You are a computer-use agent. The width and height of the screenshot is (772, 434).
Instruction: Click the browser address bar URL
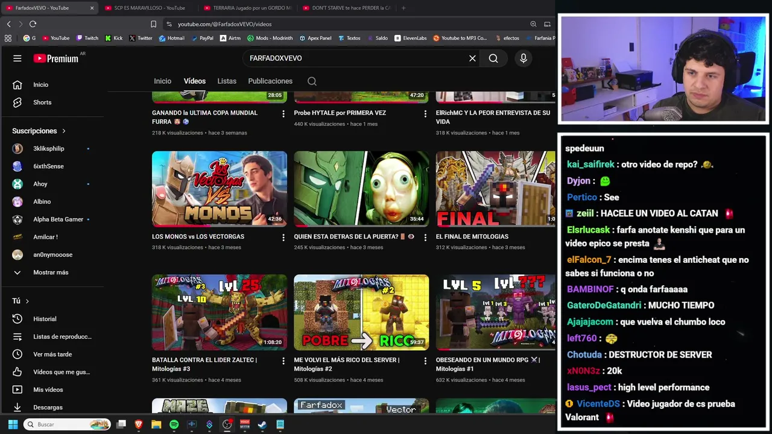[224, 24]
